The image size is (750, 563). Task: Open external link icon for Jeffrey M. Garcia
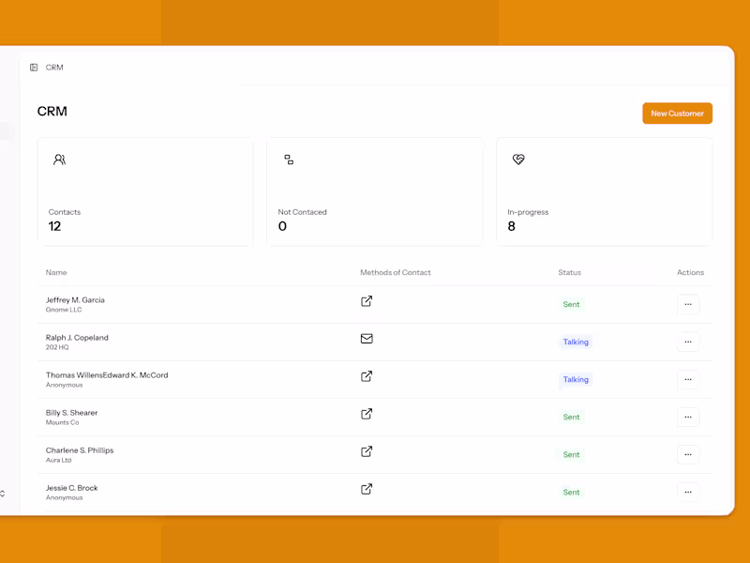click(x=367, y=301)
